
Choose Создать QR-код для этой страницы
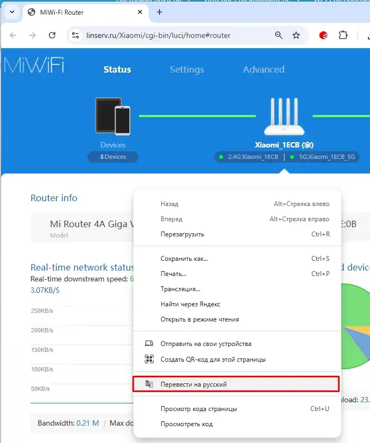[237, 359]
